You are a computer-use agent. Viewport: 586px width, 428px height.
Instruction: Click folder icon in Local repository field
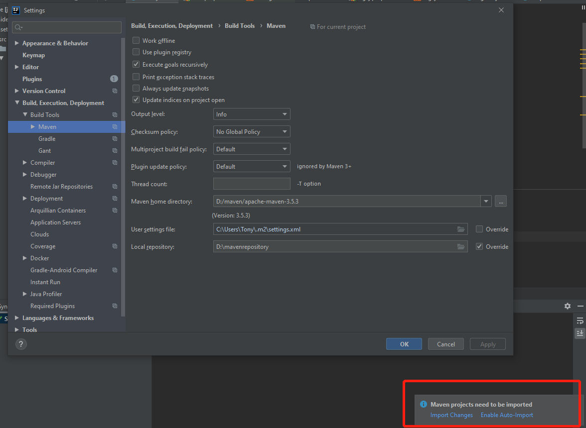coord(461,247)
